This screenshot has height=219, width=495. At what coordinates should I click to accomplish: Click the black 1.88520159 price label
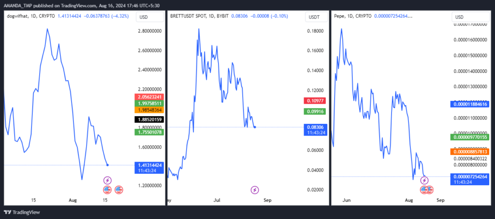coord(149,120)
